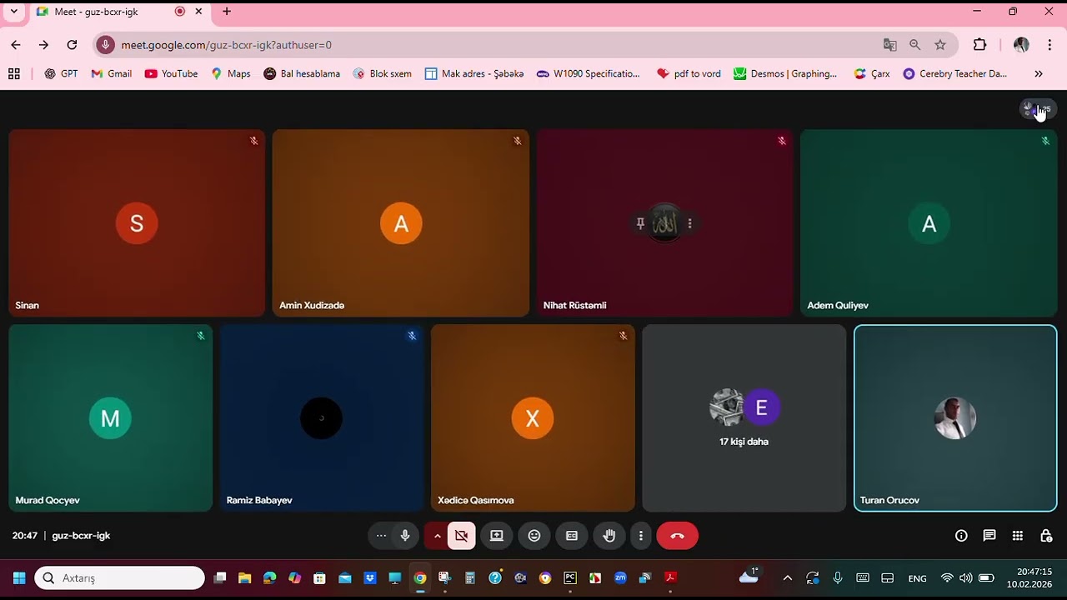Click the M avatar on Murad Qocyev's tile

coord(110,418)
